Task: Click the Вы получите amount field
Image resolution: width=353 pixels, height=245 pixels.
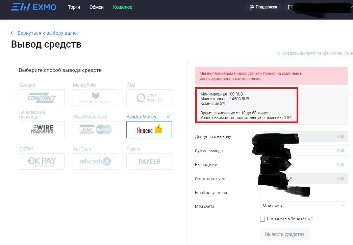Action: click(x=304, y=164)
